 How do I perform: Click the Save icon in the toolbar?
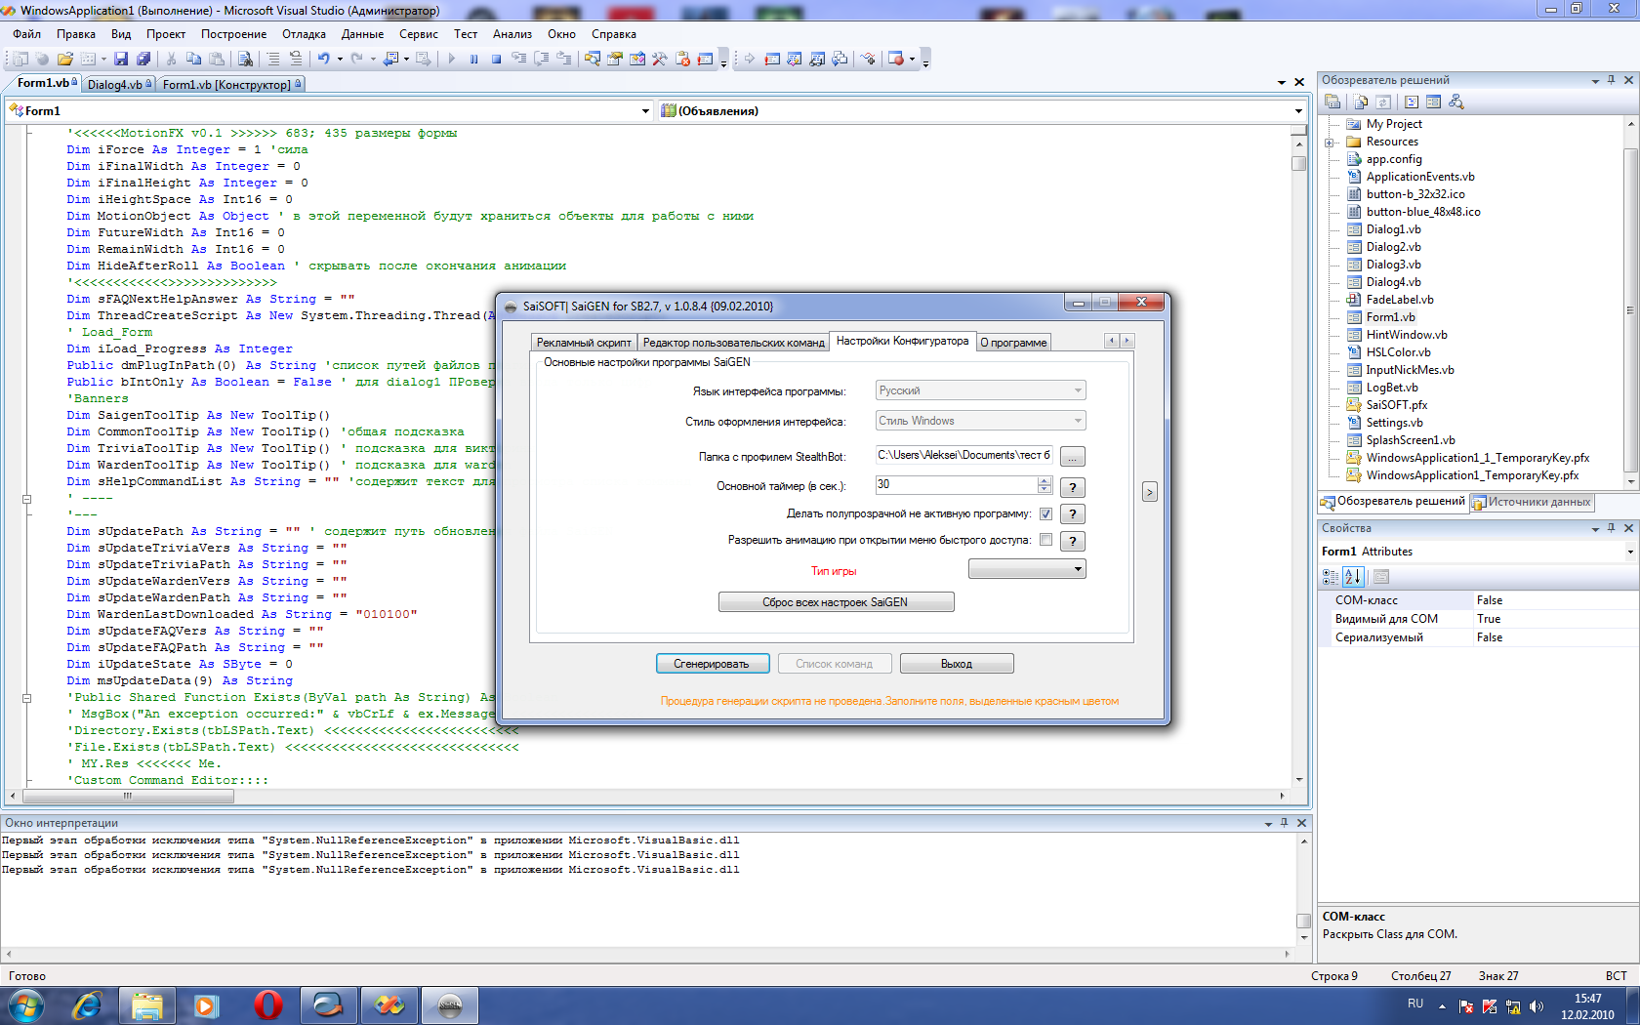coord(121,59)
